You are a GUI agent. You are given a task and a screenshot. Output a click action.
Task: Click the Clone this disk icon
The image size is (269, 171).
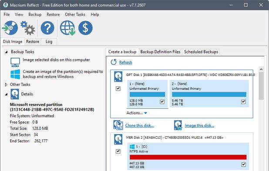coord(118,125)
